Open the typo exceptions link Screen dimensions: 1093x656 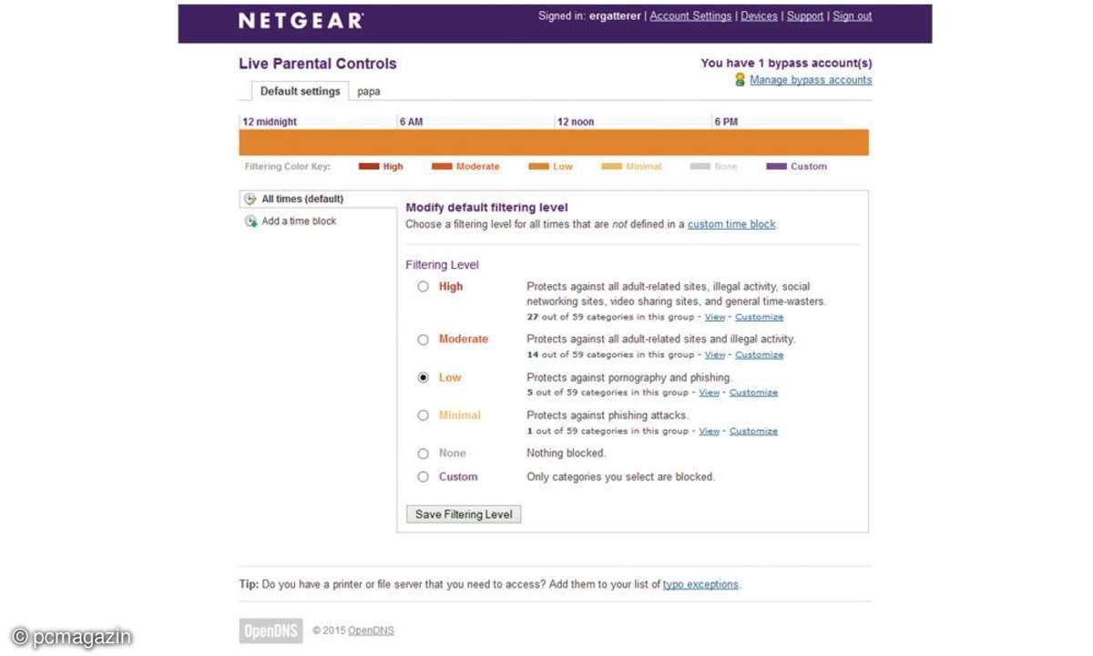700,585
